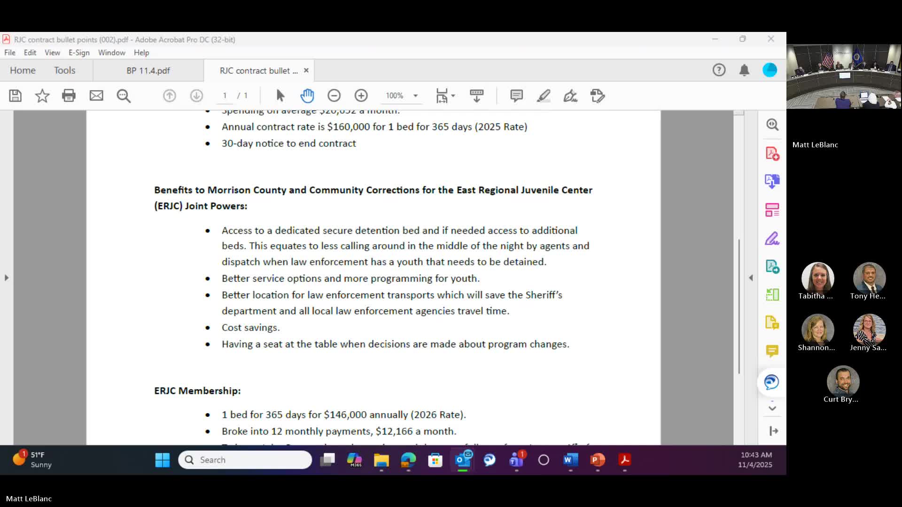902x507 pixels.
Task: Add a star bookmark to the file
Action: (42, 96)
